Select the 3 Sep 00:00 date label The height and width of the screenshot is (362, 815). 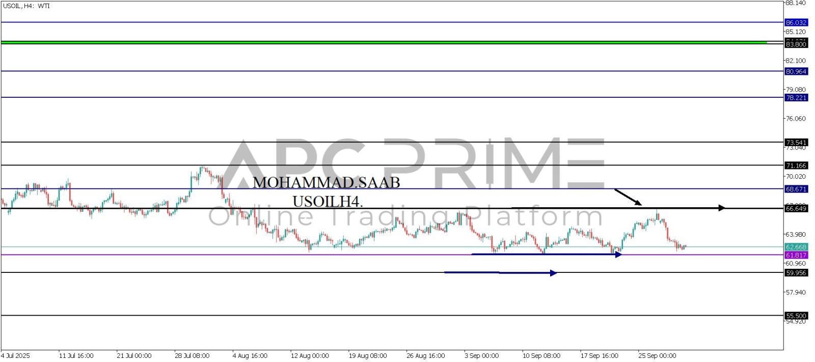click(x=481, y=355)
